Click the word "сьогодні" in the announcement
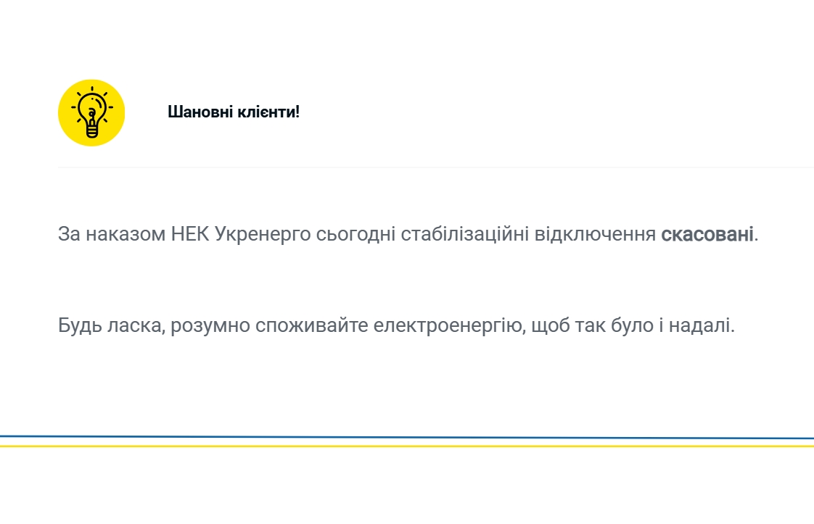 tap(356, 235)
